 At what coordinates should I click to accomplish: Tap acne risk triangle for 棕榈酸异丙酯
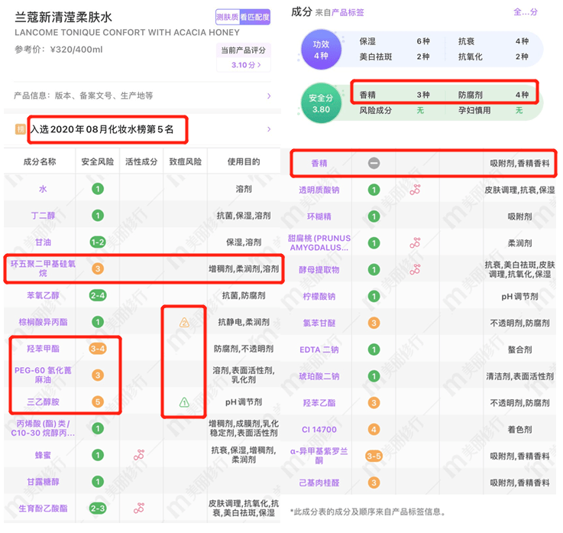(x=184, y=323)
